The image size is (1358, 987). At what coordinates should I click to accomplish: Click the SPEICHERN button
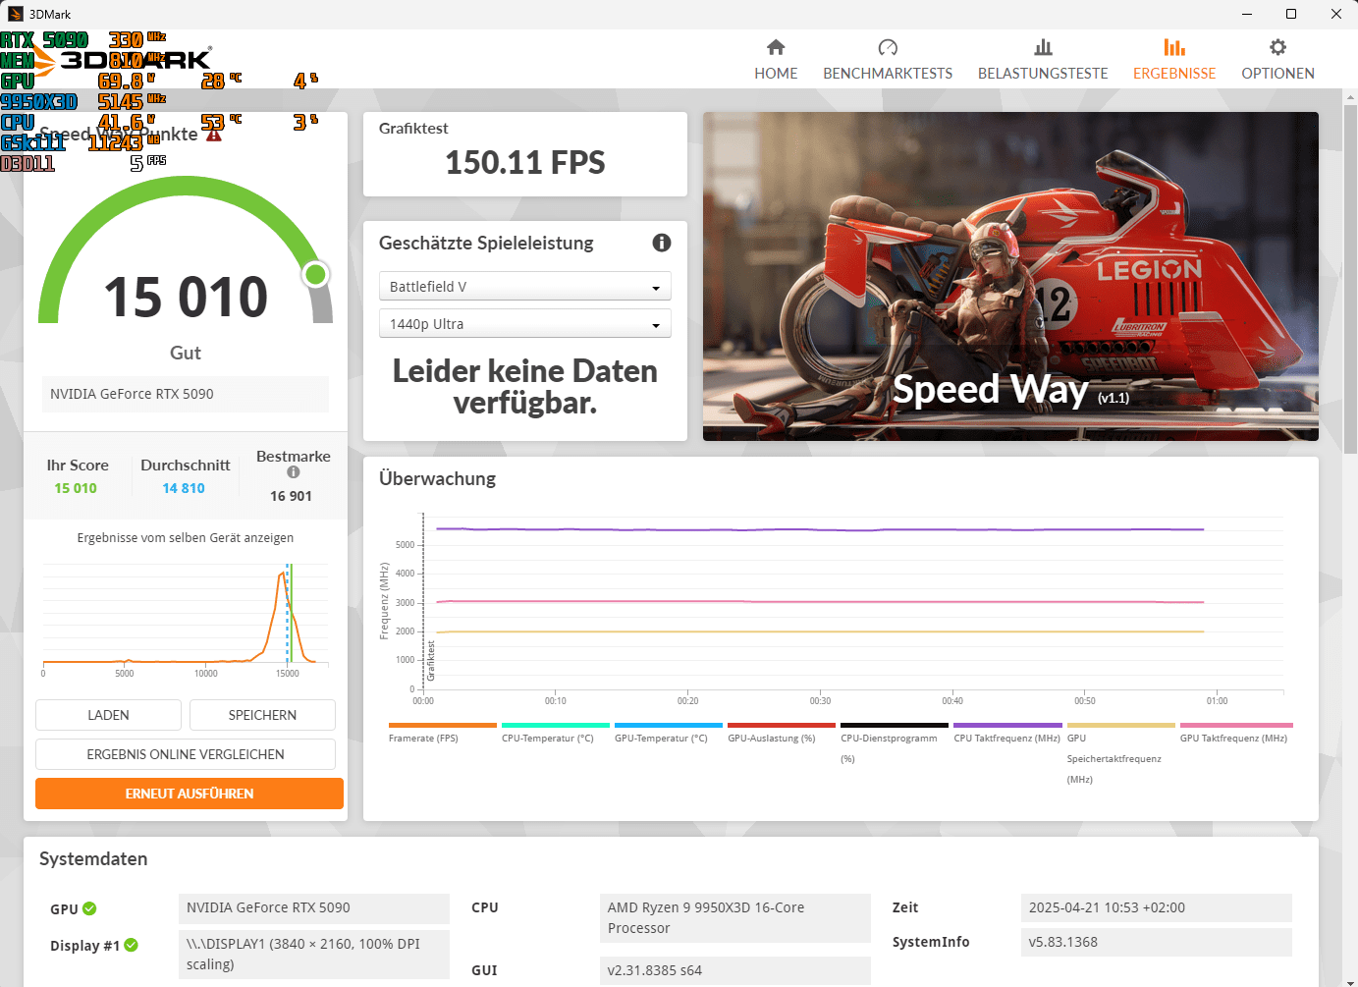262,715
